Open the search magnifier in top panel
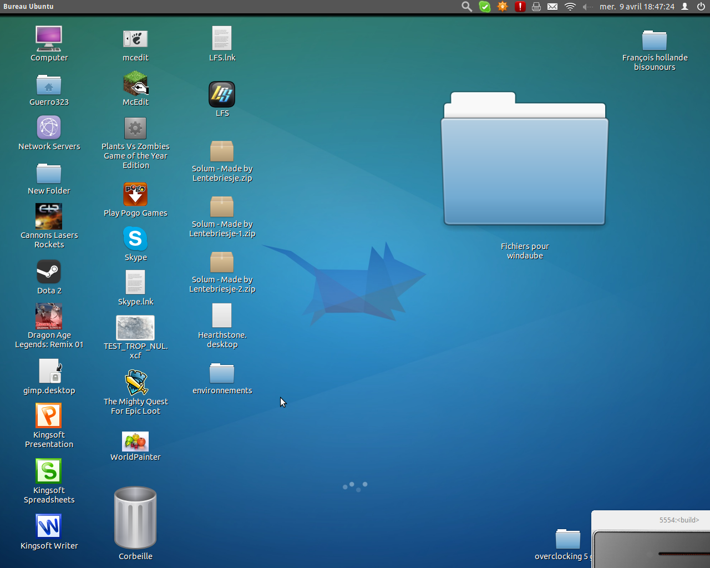This screenshot has width=710, height=568. tap(467, 7)
